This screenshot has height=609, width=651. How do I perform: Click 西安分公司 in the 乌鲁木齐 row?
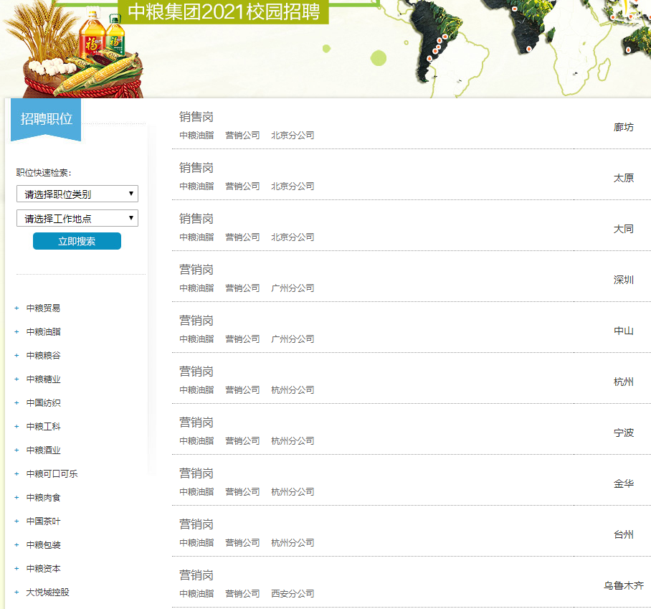point(293,594)
